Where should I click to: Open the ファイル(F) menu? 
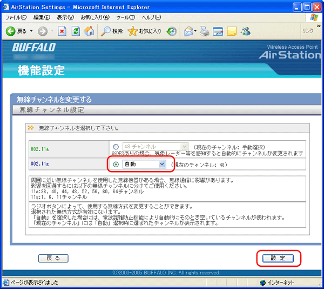tap(16, 17)
